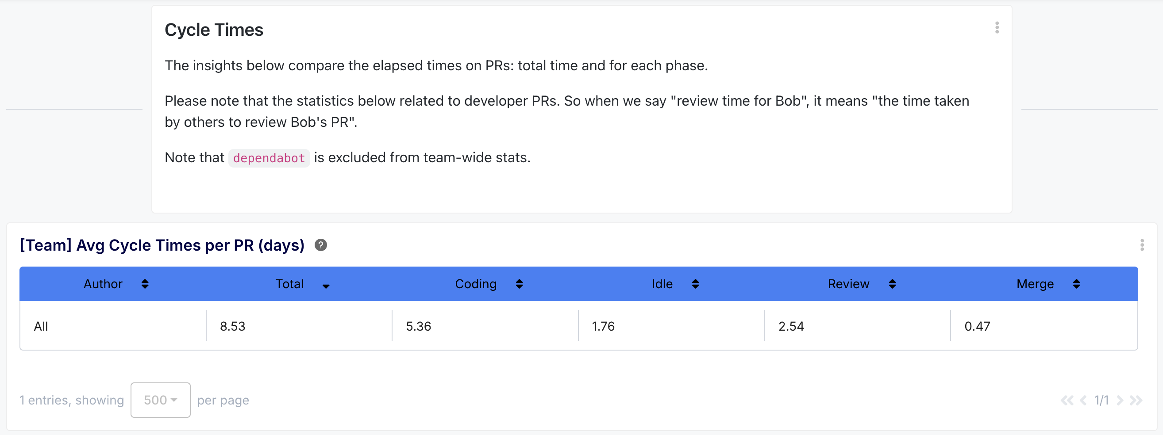Click the 8.53 total value cell

click(232, 326)
